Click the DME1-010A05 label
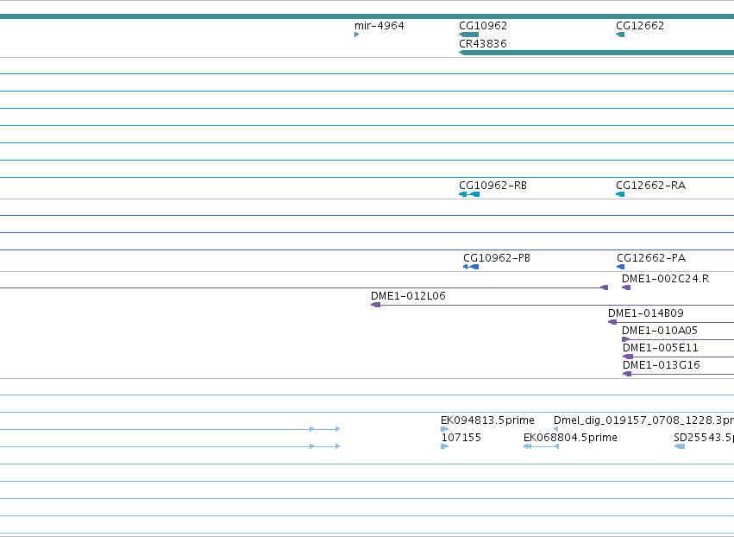 click(660, 331)
